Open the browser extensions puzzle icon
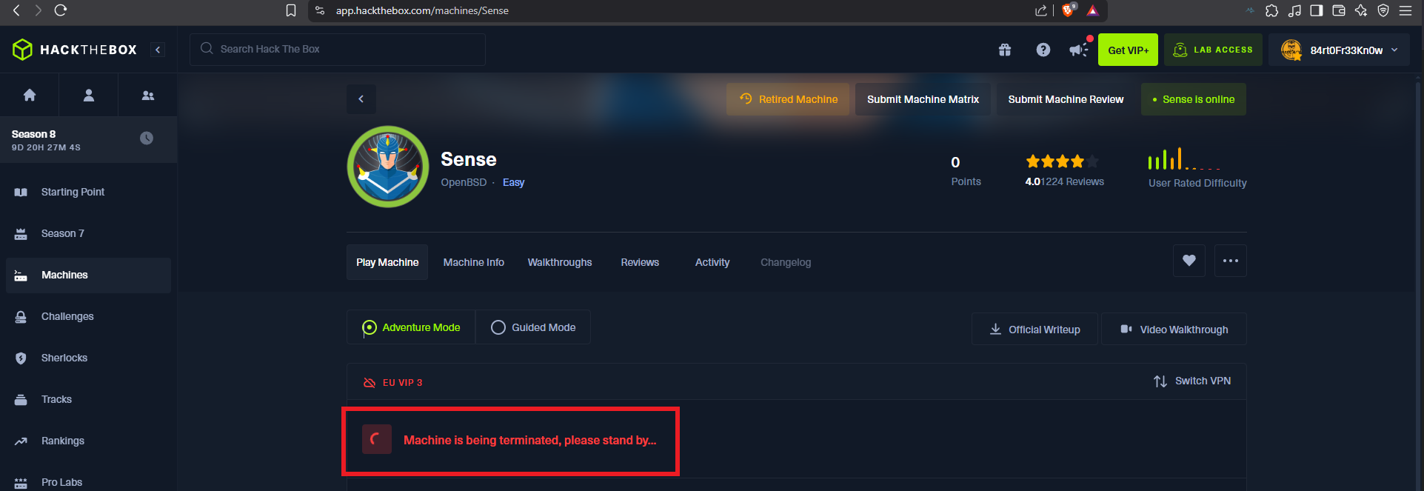 click(1272, 10)
